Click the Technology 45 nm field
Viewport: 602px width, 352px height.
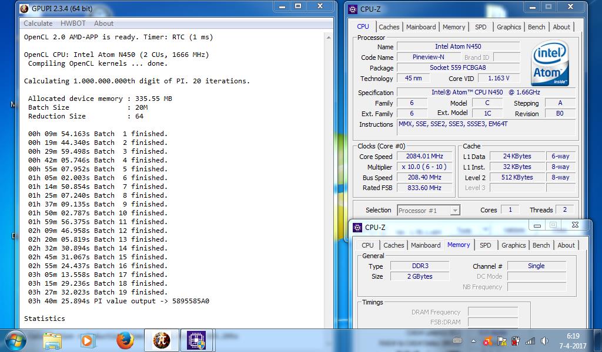pos(413,78)
